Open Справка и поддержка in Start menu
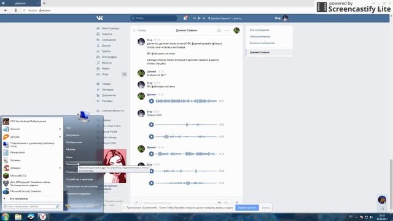The height and width of the screenshot is (221, 393). (79, 194)
